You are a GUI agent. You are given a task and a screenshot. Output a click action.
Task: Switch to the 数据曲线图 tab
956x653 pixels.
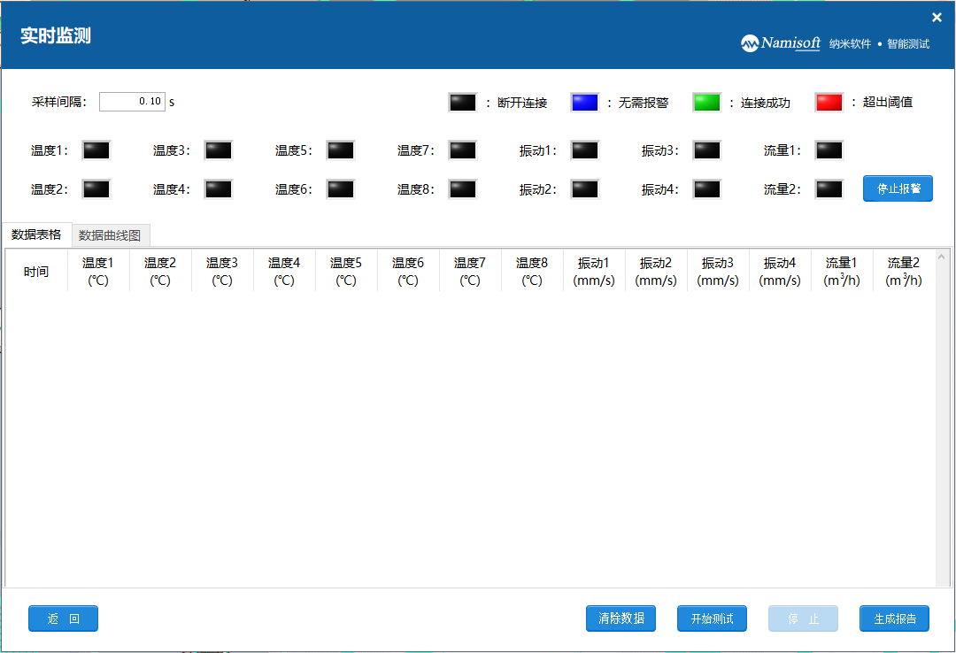pos(110,235)
